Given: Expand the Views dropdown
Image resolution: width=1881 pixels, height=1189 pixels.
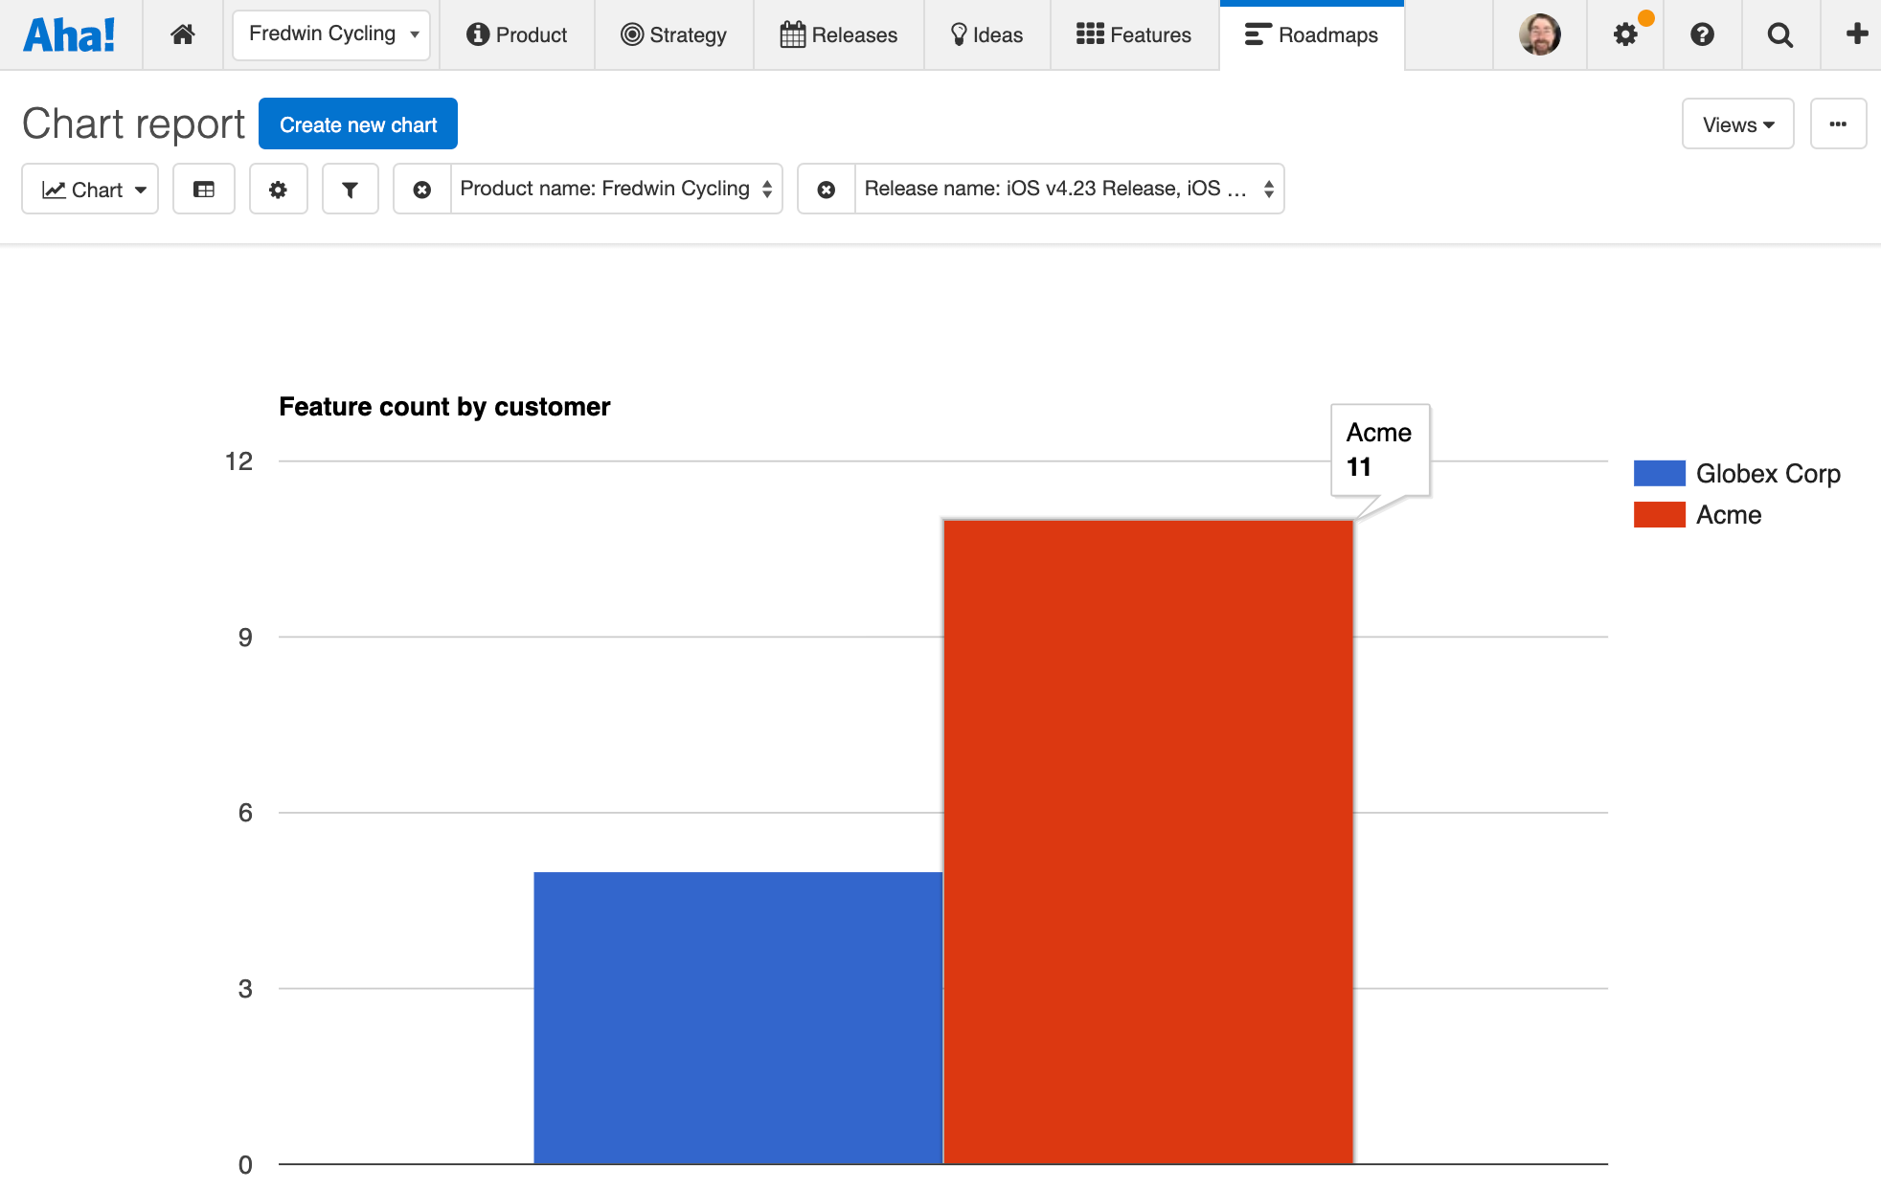Looking at the screenshot, I should tap(1737, 124).
